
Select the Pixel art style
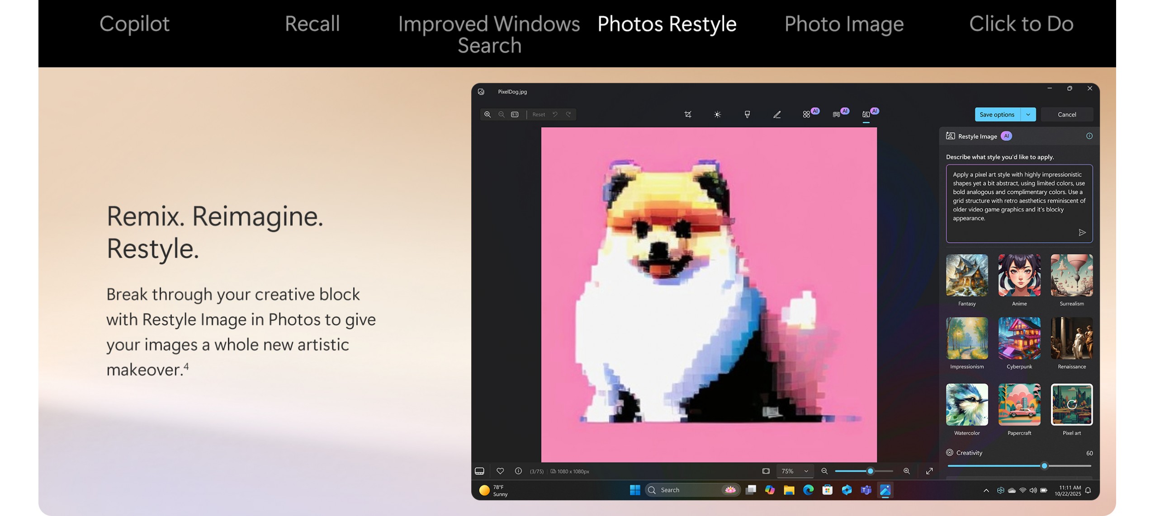[x=1072, y=404]
